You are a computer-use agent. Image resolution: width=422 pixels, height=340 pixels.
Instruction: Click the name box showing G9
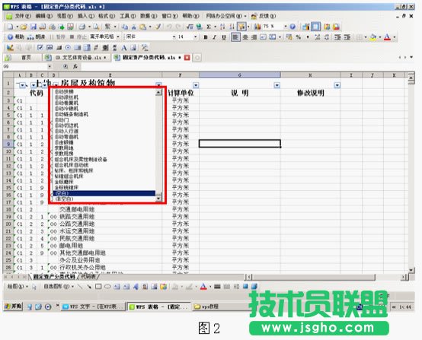tap(26, 66)
